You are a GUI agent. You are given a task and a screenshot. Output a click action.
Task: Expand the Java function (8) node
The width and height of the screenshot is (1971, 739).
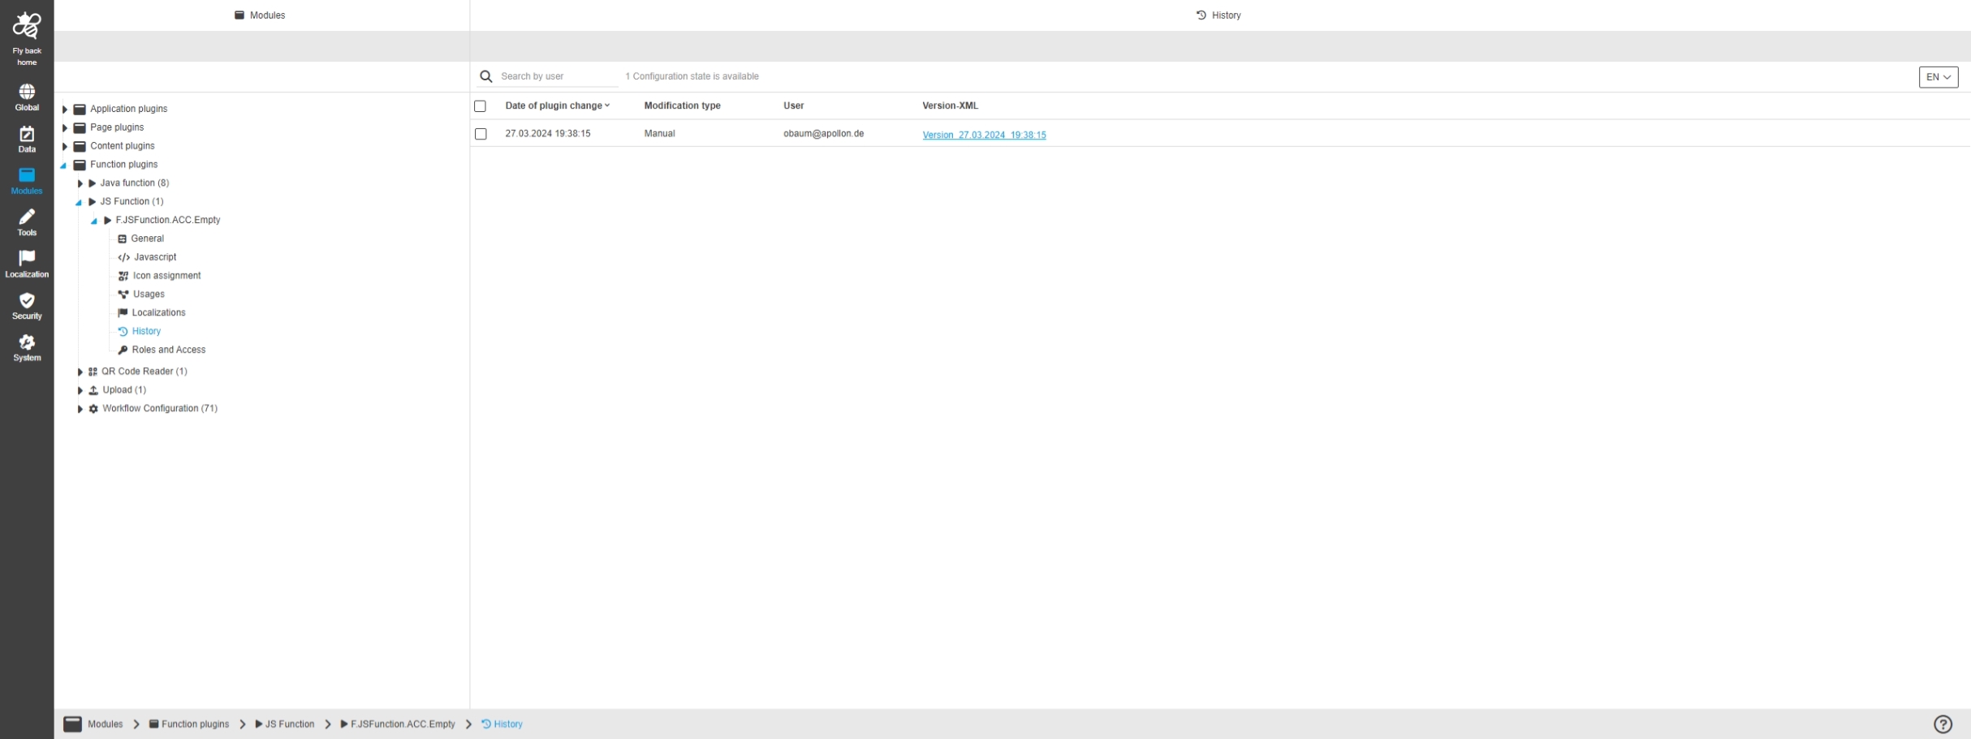pos(80,183)
